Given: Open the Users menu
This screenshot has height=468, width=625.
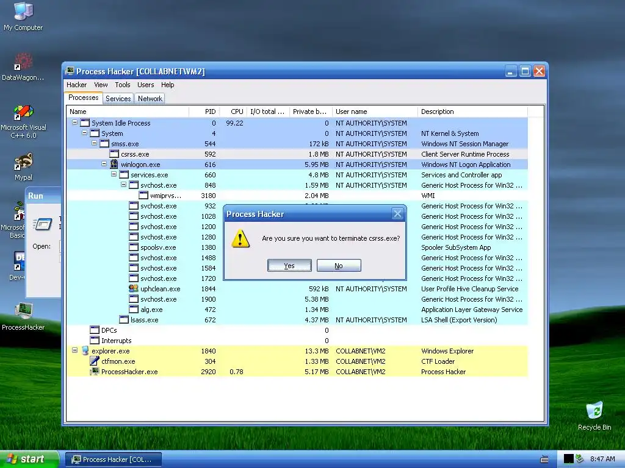Looking at the screenshot, I should pos(145,85).
